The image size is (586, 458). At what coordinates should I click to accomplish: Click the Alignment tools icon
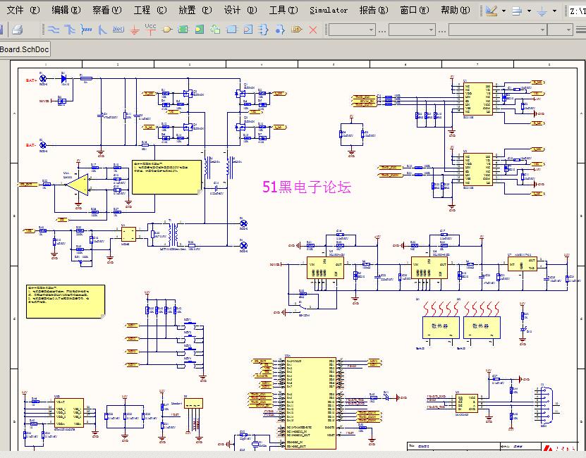point(517,11)
